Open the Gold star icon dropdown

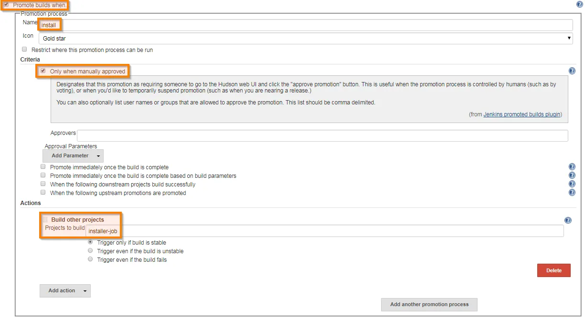pyautogui.click(x=306, y=38)
